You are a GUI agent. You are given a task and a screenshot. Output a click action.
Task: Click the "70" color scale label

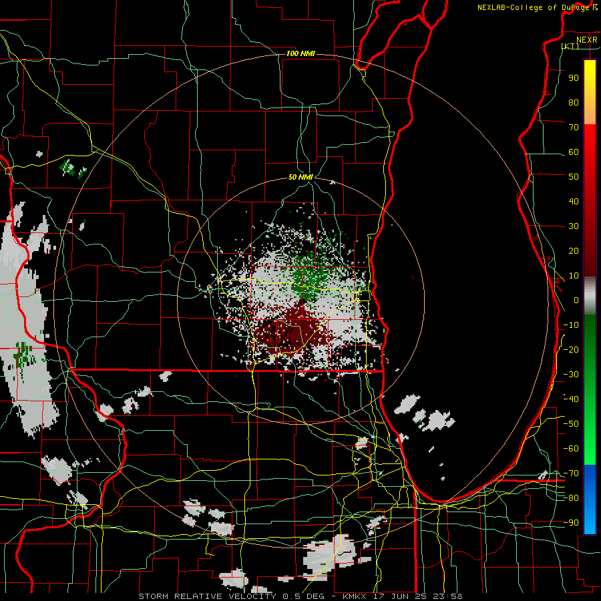tap(574, 128)
